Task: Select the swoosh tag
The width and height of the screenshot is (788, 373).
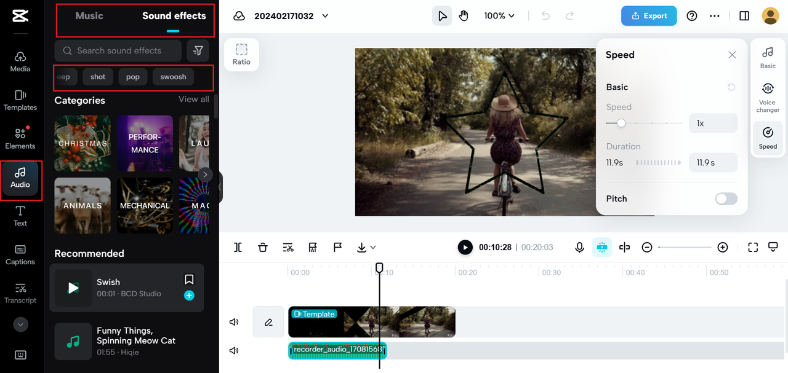Action: click(173, 77)
